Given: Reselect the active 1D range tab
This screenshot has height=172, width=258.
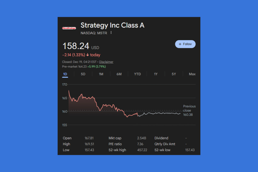Looking at the screenshot, I should point(65,74).
